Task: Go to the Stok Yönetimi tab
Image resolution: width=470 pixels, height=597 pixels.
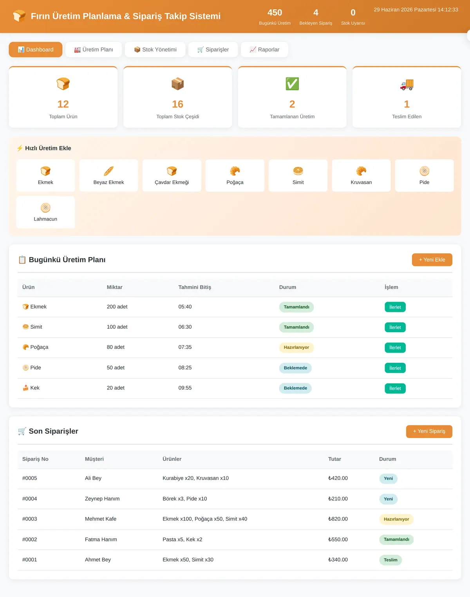Action: pyautogui.click(x=155, y=50)
